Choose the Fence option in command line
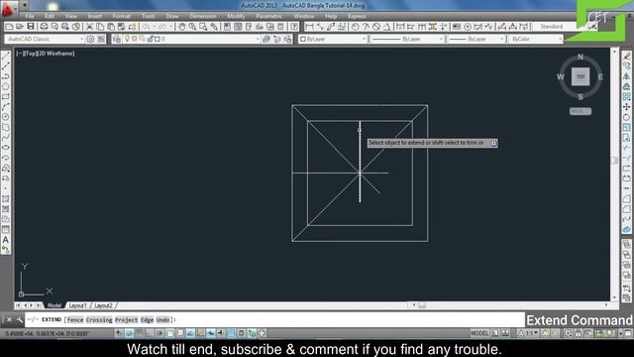This screenshot has height=357, width=634. 75,319
